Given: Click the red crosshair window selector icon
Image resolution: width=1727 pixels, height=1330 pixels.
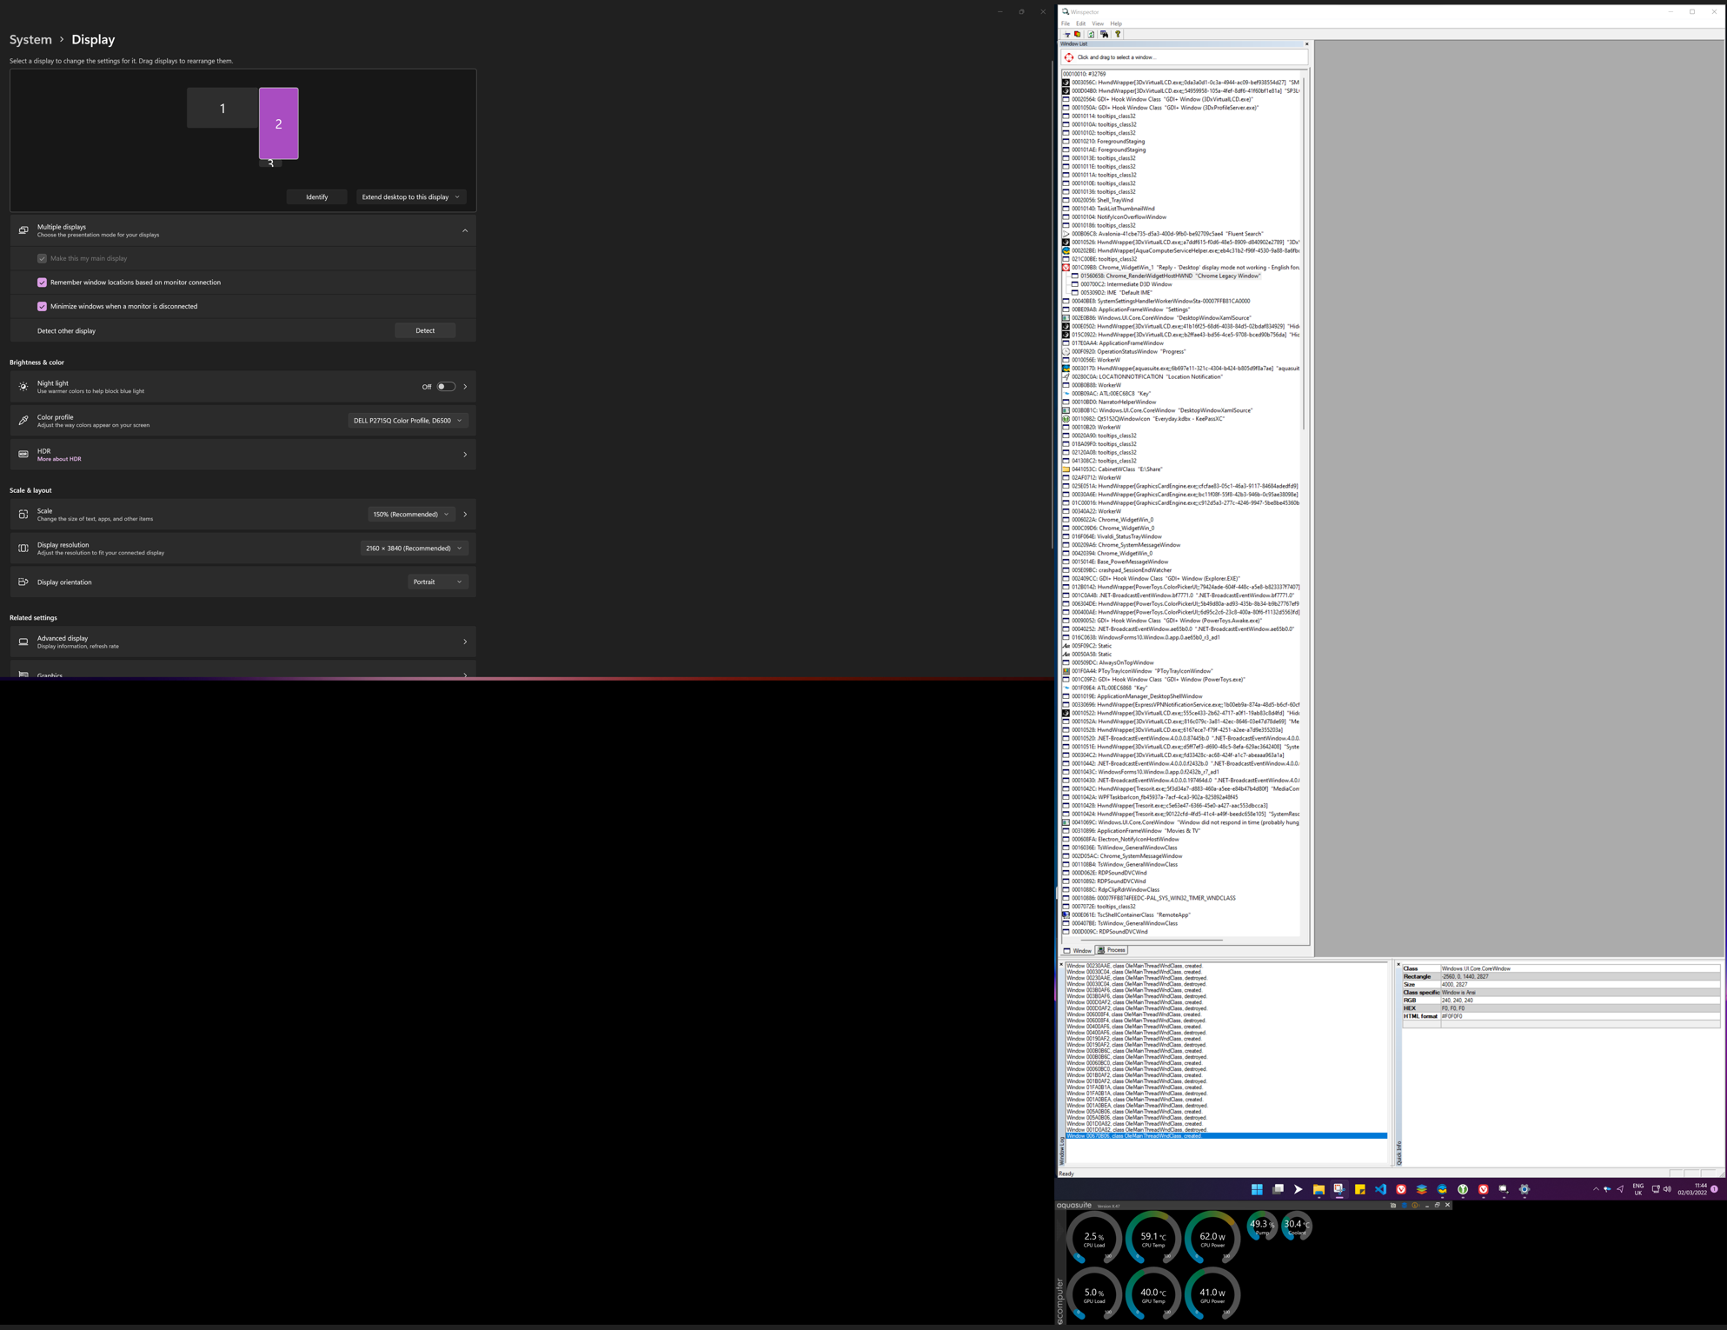Looking at the screenshot, I should (x=1068, y=57).
